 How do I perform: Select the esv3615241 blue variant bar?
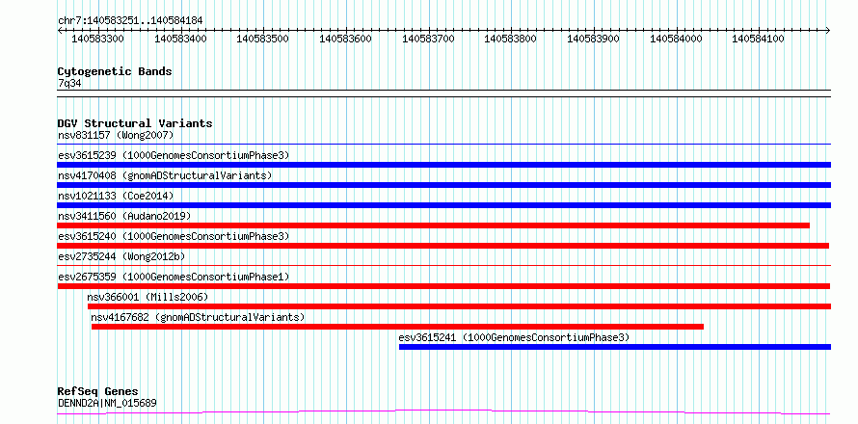(615, 347)
